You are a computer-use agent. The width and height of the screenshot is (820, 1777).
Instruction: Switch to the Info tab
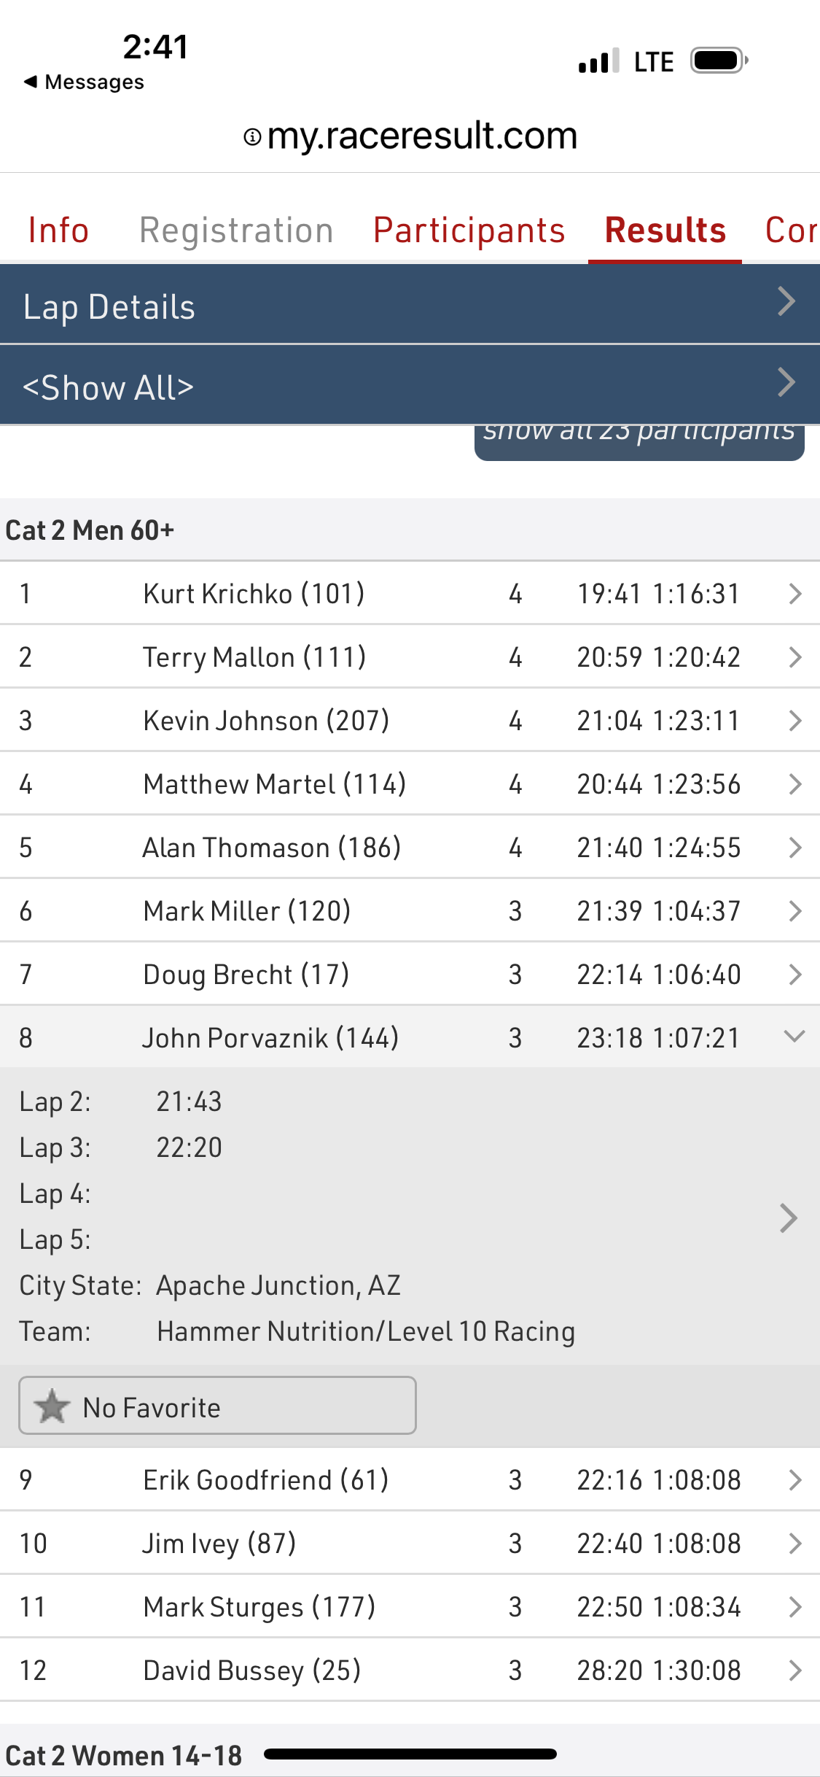coord(58,231)
